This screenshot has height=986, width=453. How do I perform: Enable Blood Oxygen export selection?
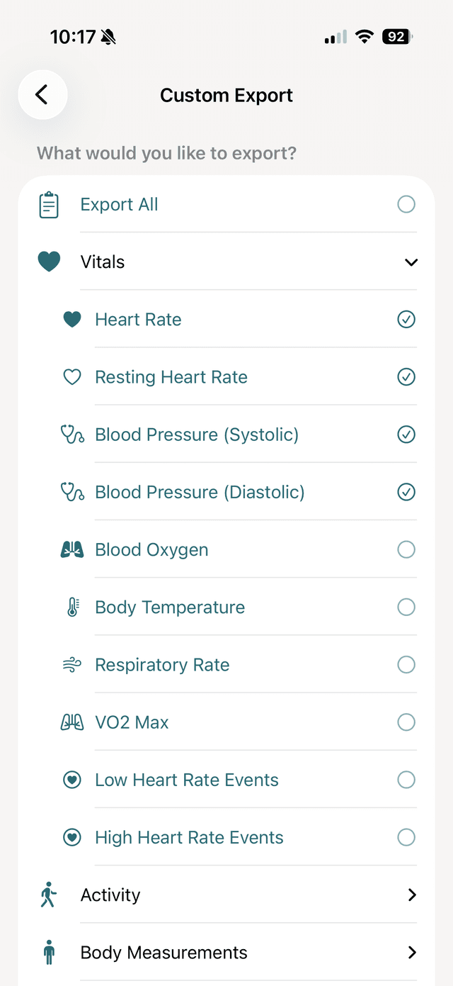[406, 549]
